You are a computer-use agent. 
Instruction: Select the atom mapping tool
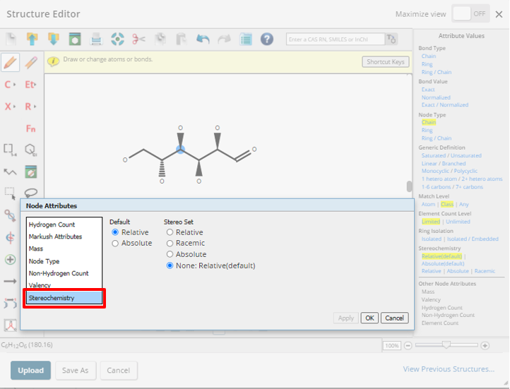click(10, 303)
